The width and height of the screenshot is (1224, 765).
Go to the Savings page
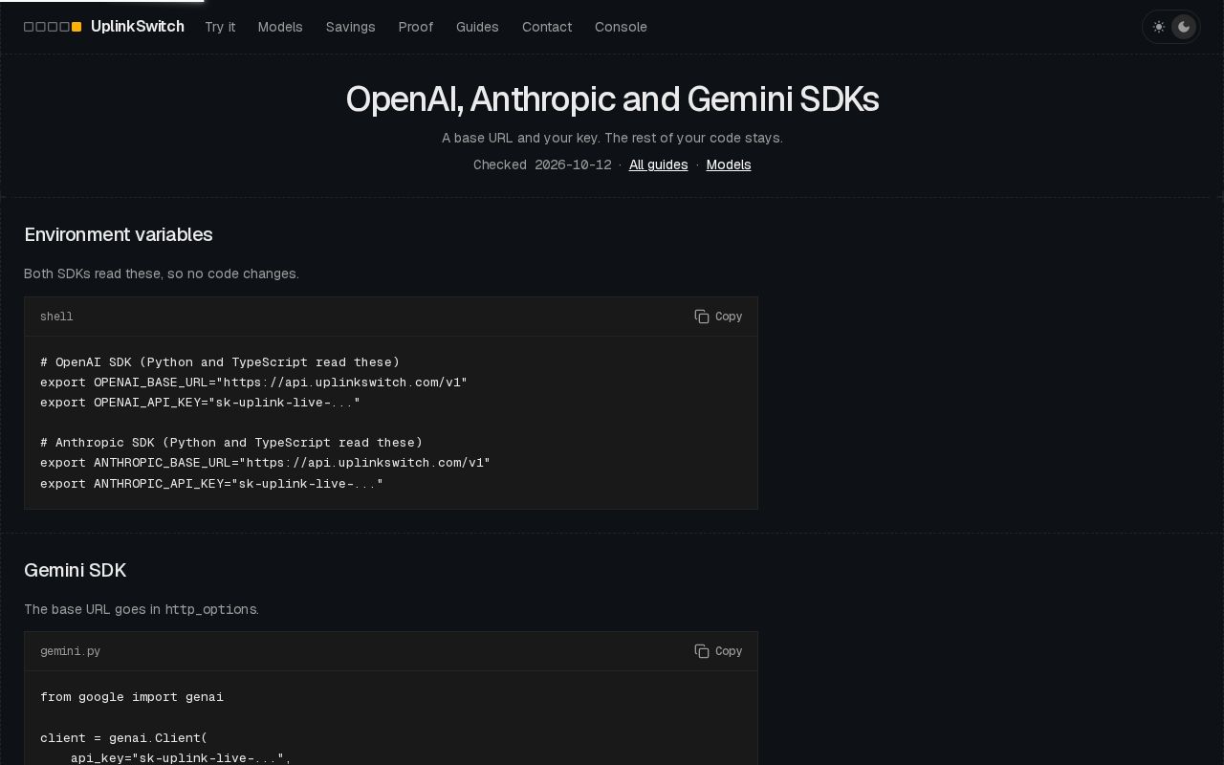pos(350,27)
